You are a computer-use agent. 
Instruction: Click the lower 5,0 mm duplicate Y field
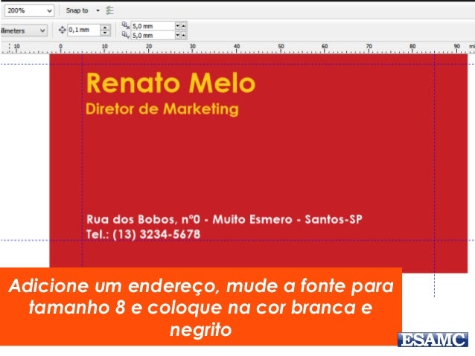pyautogui.click(x=153, y=36)
